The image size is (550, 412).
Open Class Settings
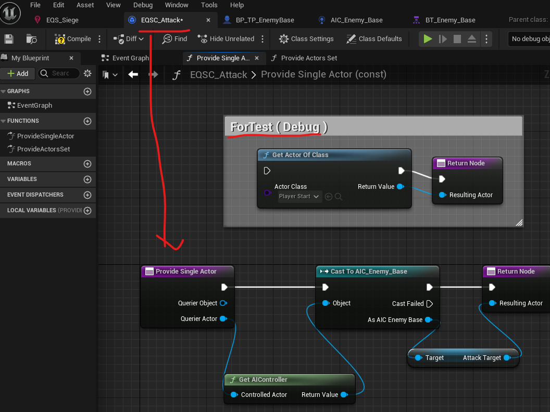[x=306, y=39]
